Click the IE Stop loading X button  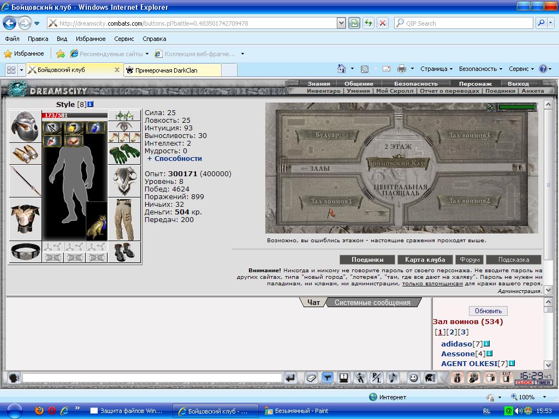click(x=383, y=23)
